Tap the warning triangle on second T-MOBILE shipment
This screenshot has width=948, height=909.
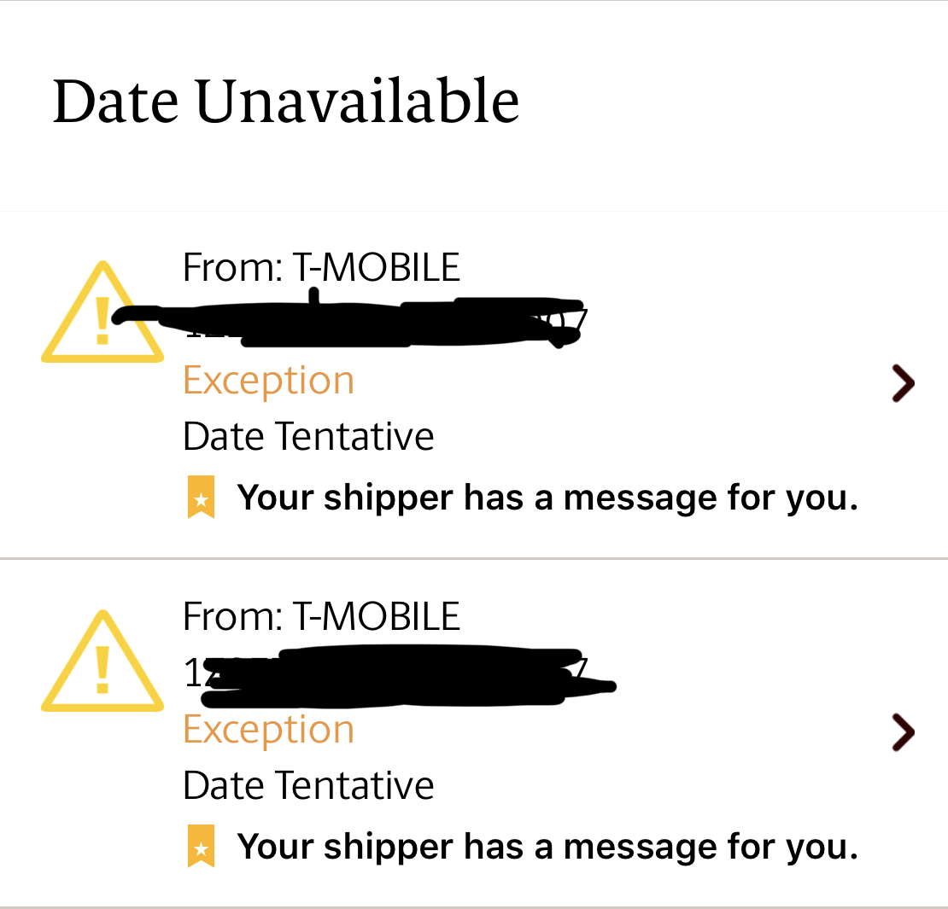[102, 661]
